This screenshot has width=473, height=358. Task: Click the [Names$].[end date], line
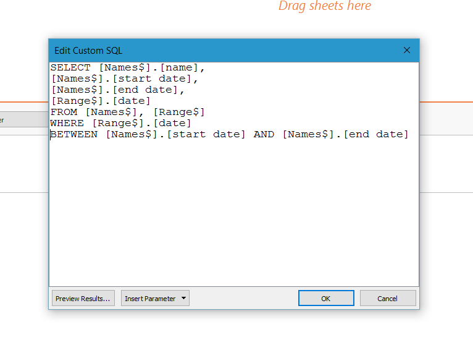(117, 90)
